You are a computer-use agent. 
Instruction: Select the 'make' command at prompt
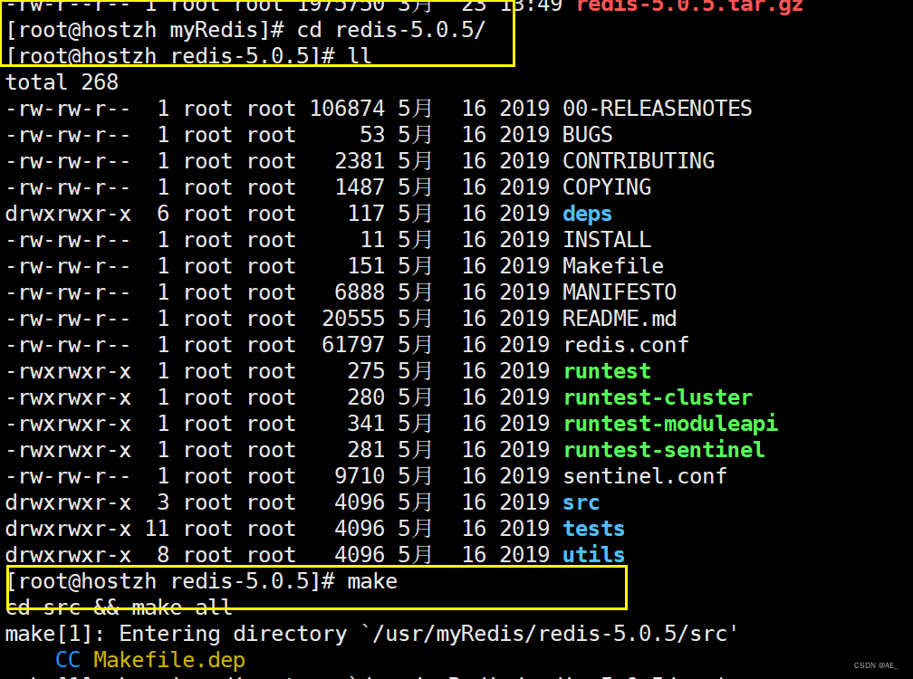point(372,582)
